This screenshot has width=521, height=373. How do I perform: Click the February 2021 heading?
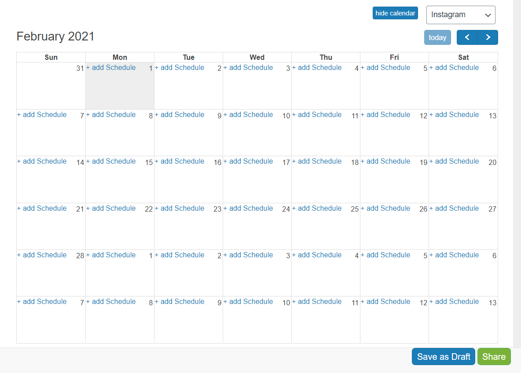55,36
